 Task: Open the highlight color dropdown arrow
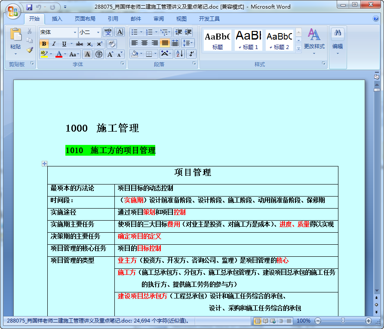pos(51,54)
